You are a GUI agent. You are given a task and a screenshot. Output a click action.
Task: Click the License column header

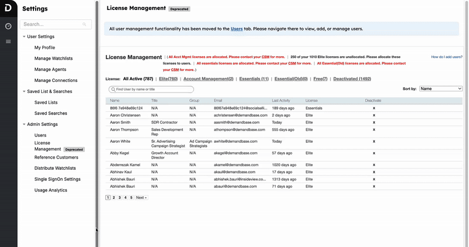coord(311,101)
